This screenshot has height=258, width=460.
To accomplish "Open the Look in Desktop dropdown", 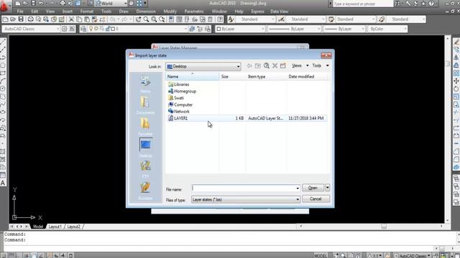I will pos(203,67).
